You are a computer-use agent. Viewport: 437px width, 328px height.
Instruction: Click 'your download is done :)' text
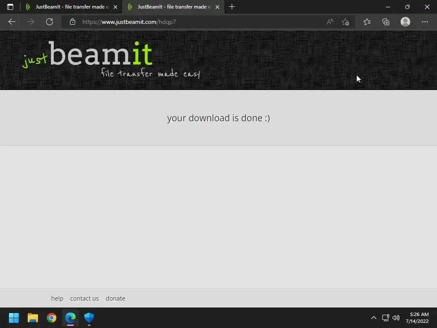(x=218, y=118)
